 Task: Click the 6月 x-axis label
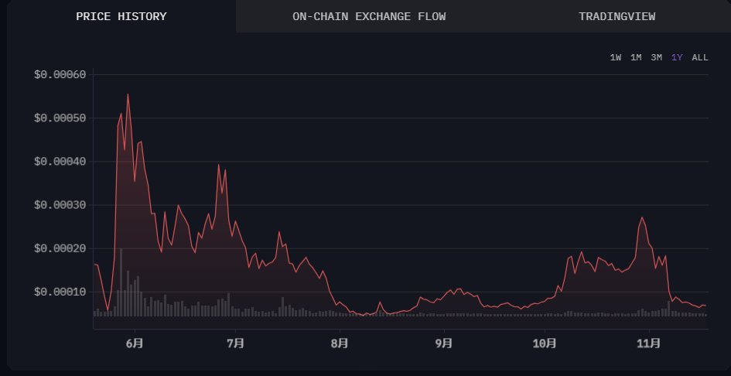134,342
